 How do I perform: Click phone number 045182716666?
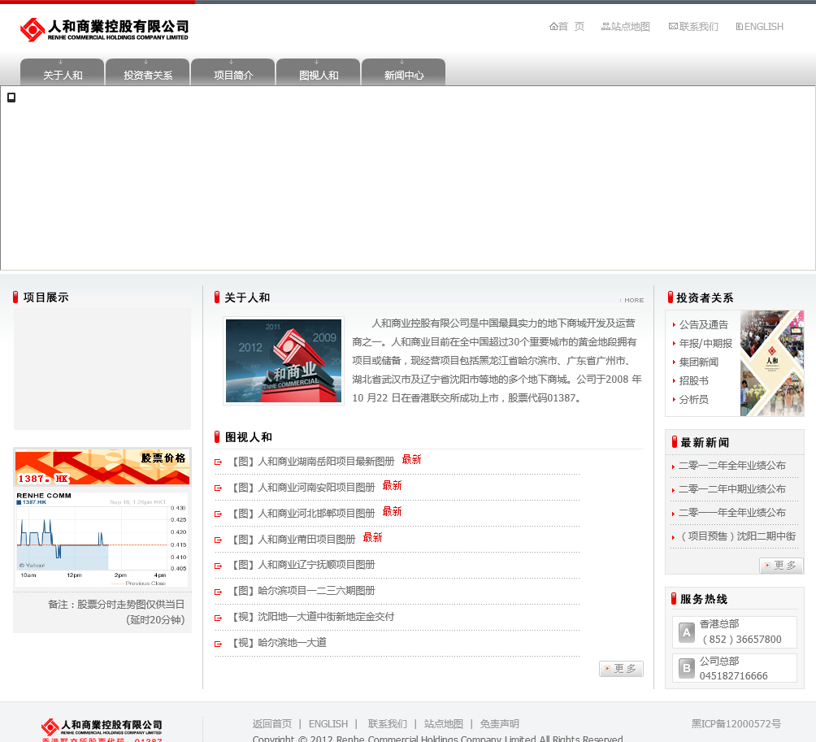click(x=733, y=676)
